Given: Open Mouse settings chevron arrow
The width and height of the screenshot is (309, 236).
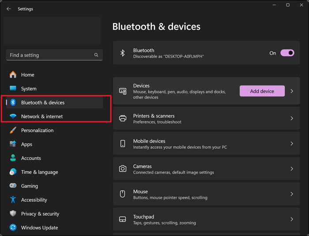Looking at the screenshot, I should (292, 194).
